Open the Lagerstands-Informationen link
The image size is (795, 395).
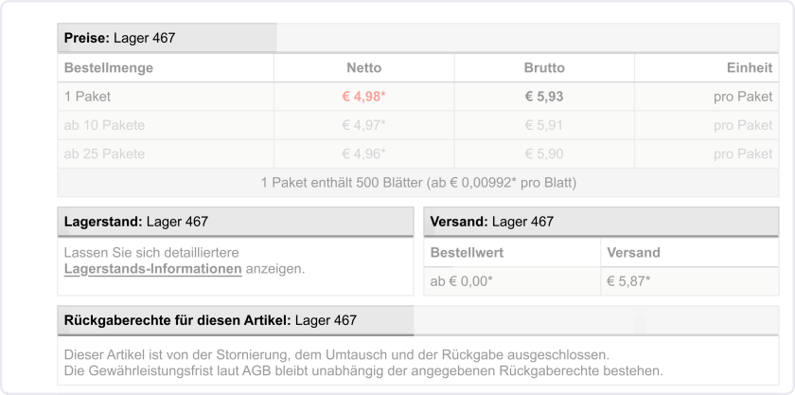[x=151, y=269]
